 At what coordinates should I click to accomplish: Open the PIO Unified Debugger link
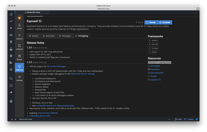coord(56,66)
